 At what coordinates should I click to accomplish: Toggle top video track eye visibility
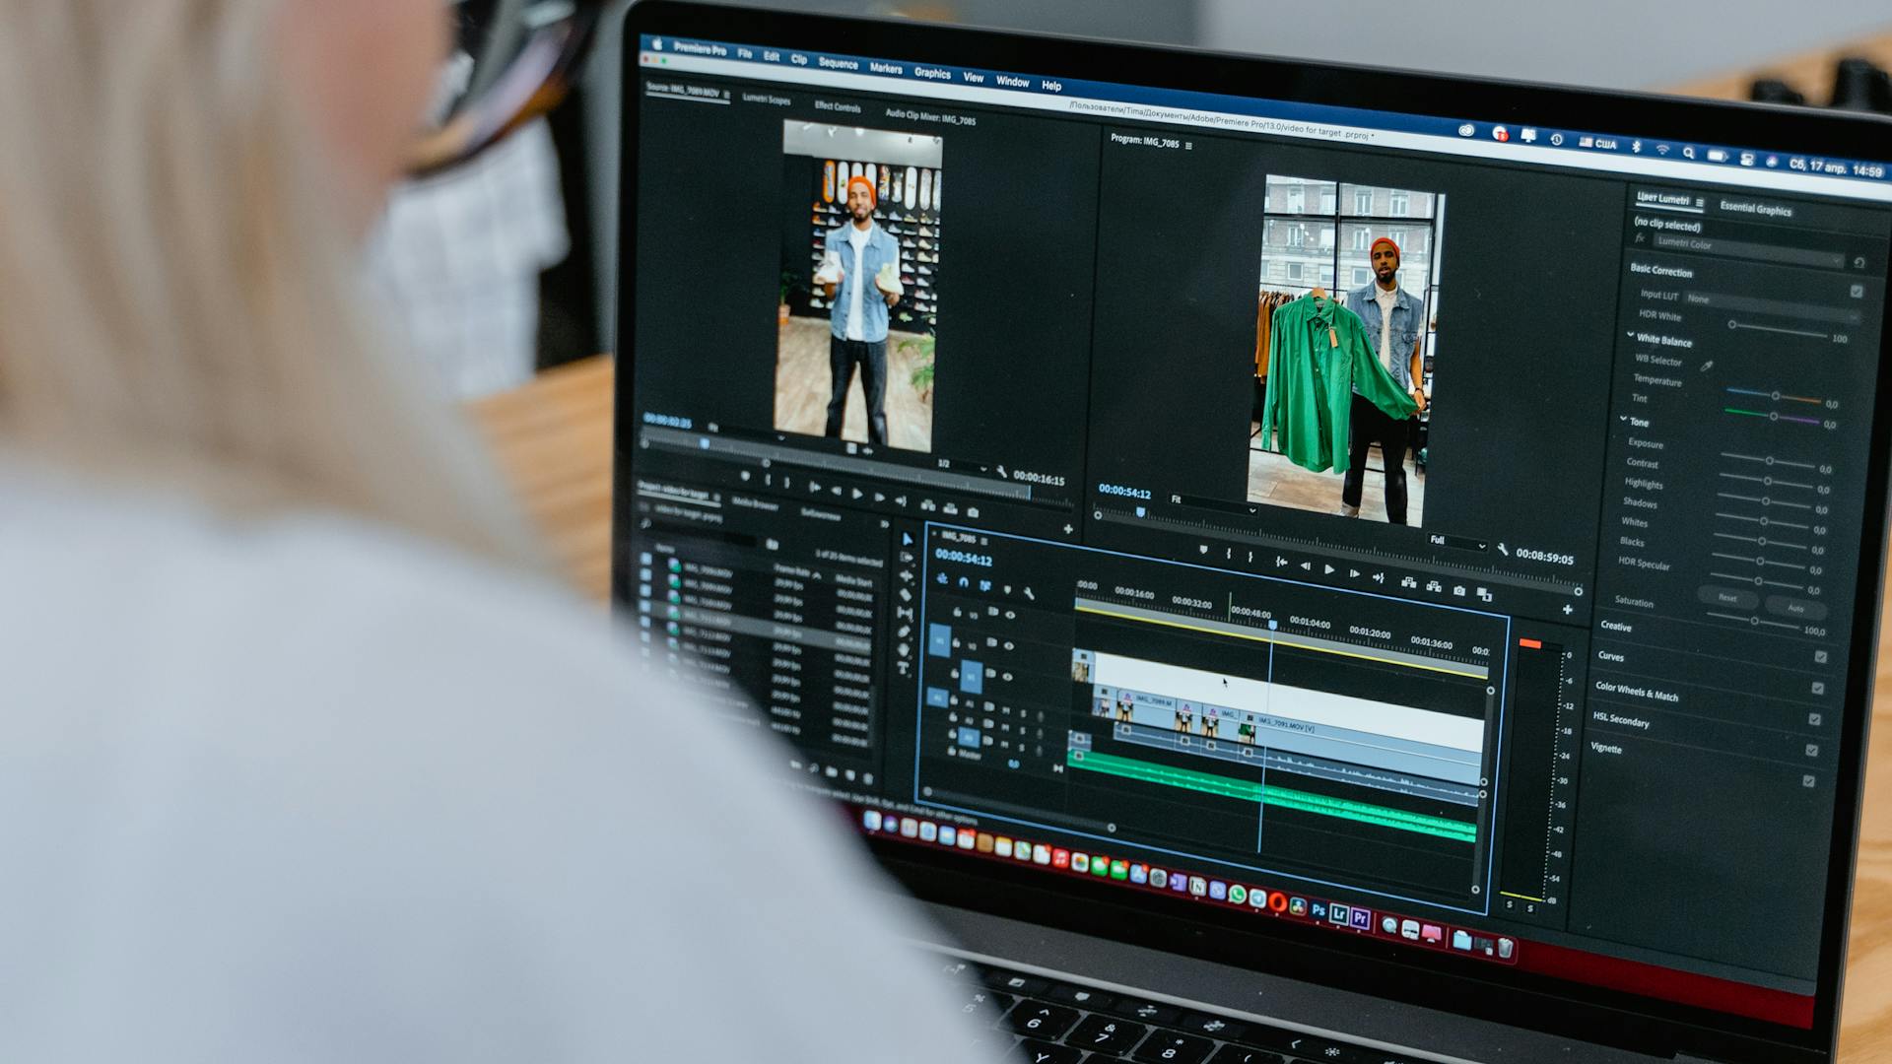coord(1010,615)
